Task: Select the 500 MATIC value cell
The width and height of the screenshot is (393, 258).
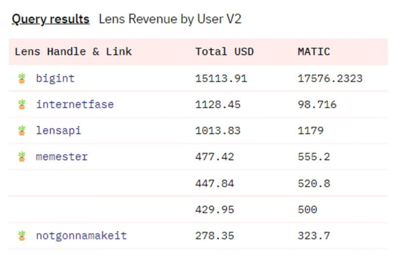Action: tap(308, 210)
